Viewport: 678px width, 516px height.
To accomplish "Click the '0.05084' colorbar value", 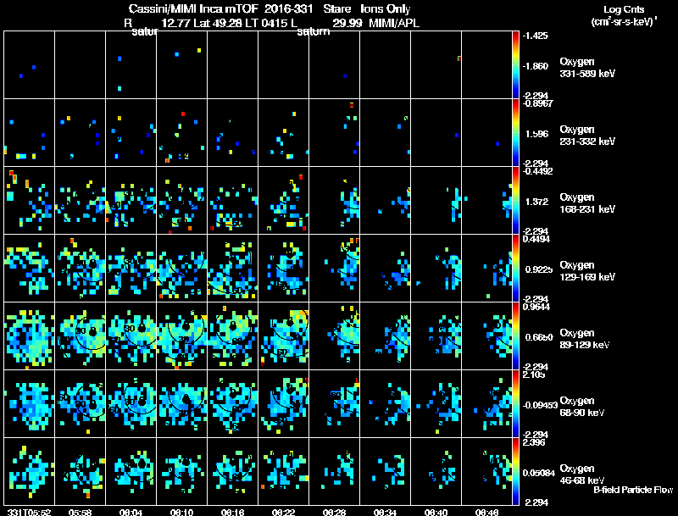I will click(539, 473).
